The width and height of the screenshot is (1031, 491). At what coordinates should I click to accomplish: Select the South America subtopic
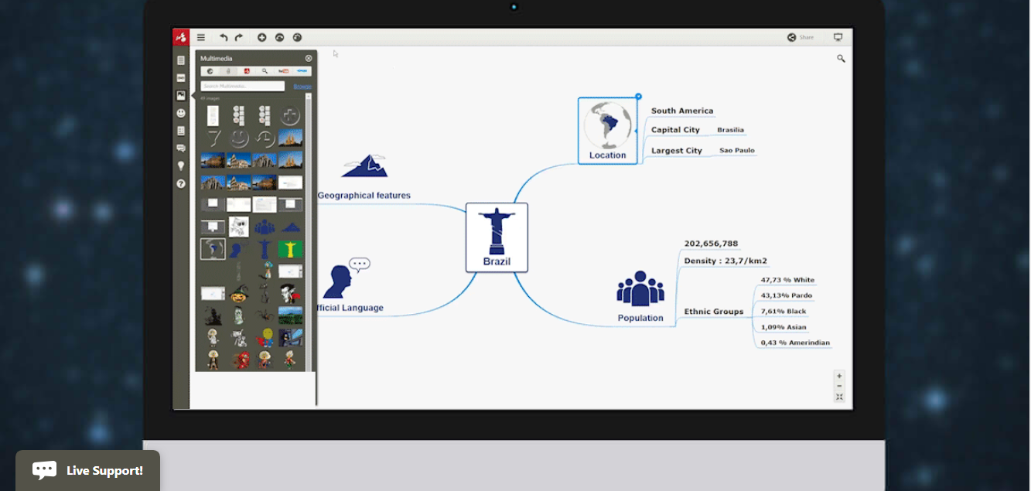[x=682, y=111]
